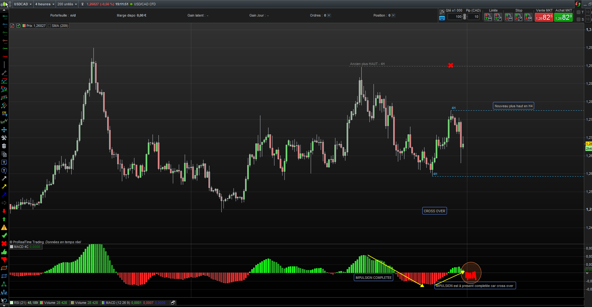This screenshot has width=592, height=307.
Task: Select the Nouveau plus haut en H4 label
Action: tap(514, 106)
